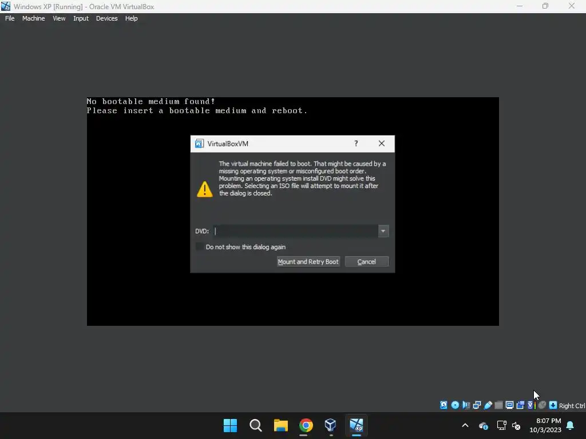This screenshot has width=586, height=439.
Task: Open the network tray icon
Action: (501, 425)
